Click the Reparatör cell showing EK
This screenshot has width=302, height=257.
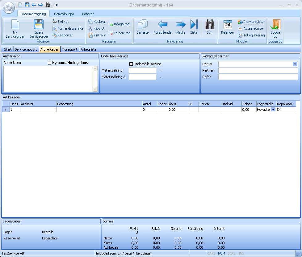(x=286, y=110)
